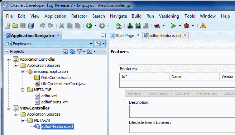Click the Description text area
Screen dimensions: 235x135
[182, 111]
